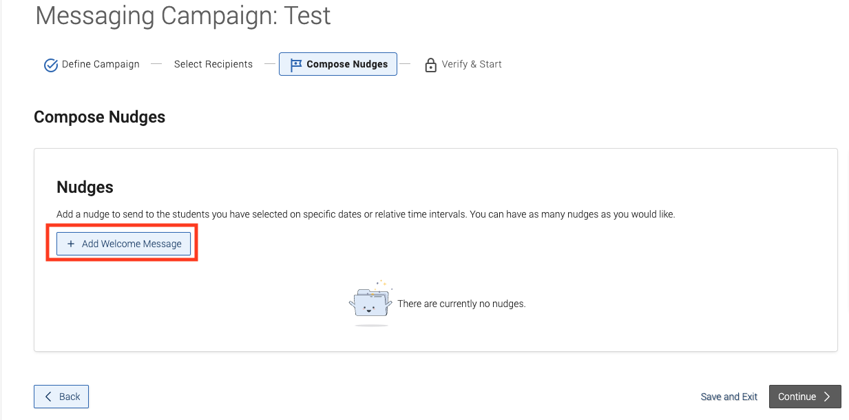Image resolution: width=849 pixels, height=420 pixels.
Task: Click the left chevron on the Back button
Action: [48, 397]
